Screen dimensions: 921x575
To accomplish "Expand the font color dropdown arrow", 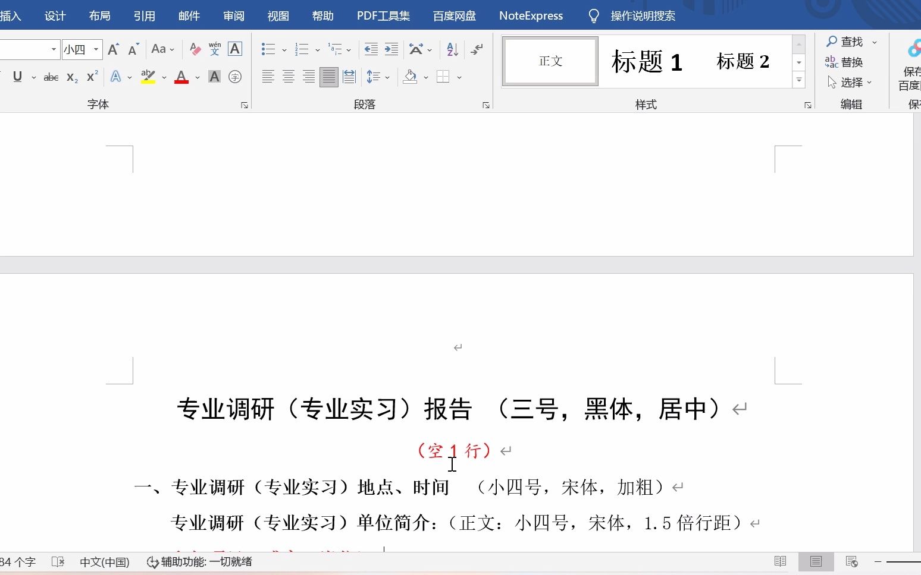I will click(x=198, y=77).
